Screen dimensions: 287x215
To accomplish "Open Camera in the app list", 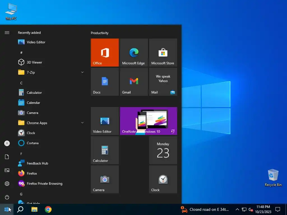I will (x=51, y=113).
